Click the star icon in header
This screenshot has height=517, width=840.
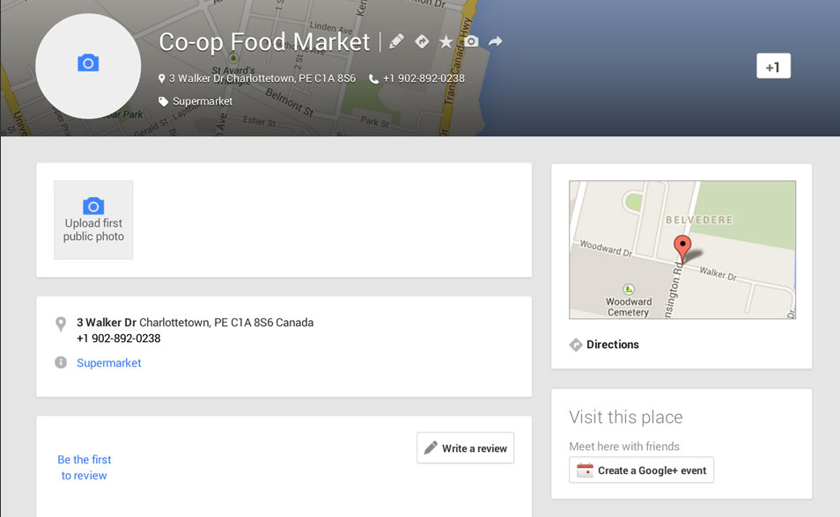(x=446, y=41)
